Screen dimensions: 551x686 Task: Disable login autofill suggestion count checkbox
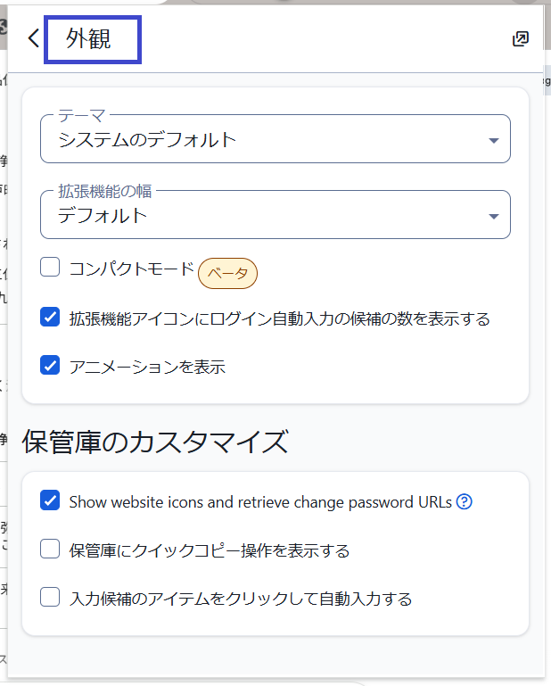coord(50,317)
